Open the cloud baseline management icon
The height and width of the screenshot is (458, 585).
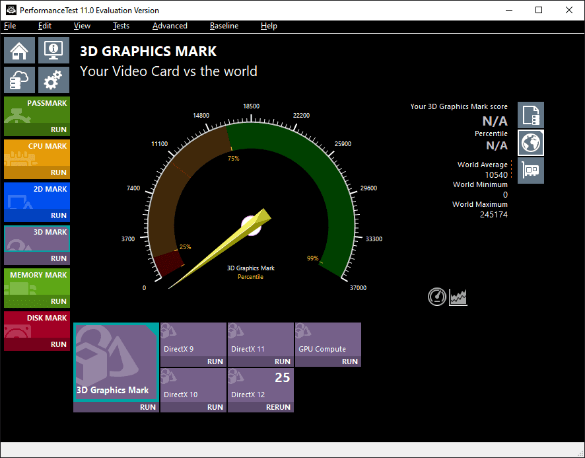[x=19, y=80]
